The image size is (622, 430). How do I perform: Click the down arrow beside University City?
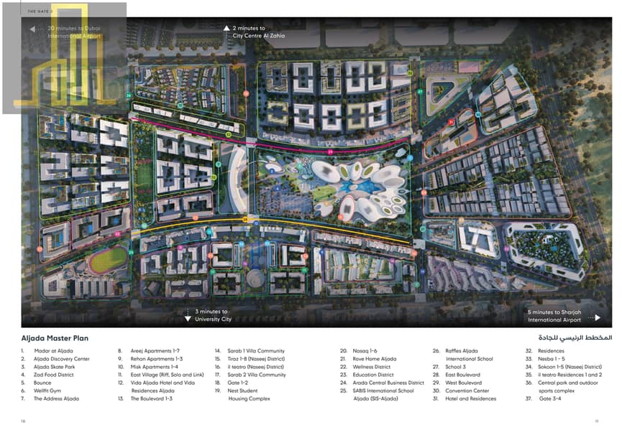[x=188, y=319]
